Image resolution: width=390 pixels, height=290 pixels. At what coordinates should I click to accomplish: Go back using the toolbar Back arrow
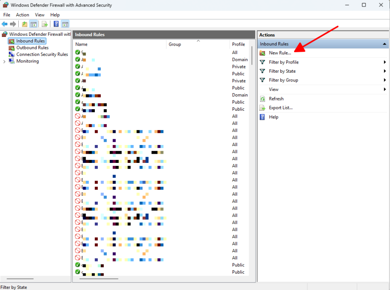(5, 24)
